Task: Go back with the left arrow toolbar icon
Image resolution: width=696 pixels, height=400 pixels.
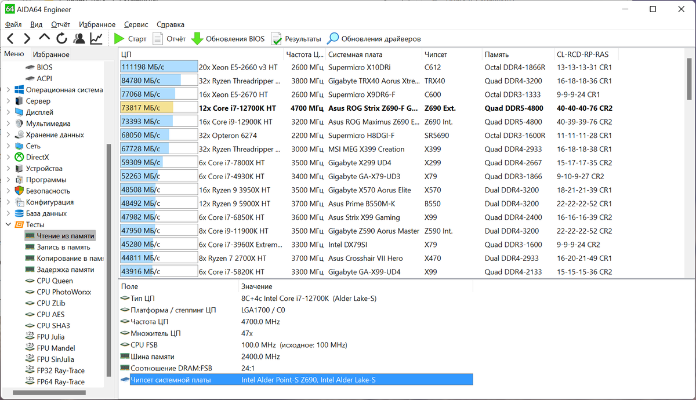Action: click(10, 39)
